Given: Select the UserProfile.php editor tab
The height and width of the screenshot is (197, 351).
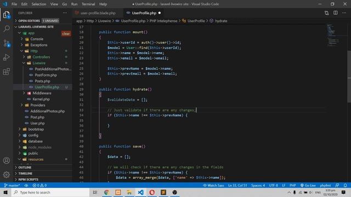Looking at the screenshot, I should point(144,13).
